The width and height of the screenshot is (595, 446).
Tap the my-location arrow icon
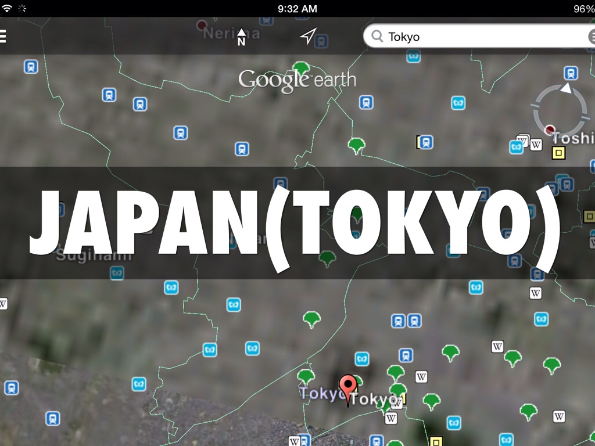[x=308, y=36]
